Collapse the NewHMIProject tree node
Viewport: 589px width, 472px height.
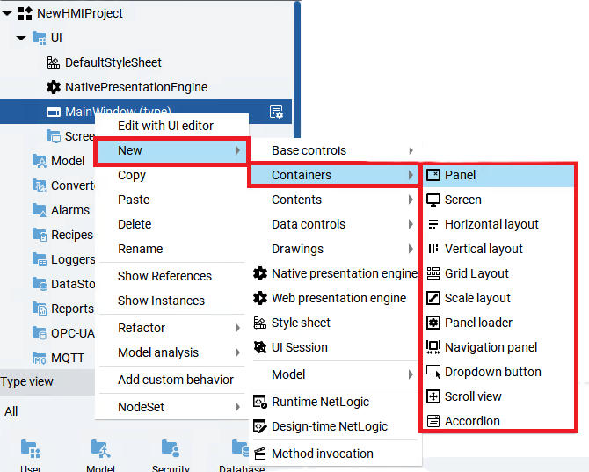[7, 14]
